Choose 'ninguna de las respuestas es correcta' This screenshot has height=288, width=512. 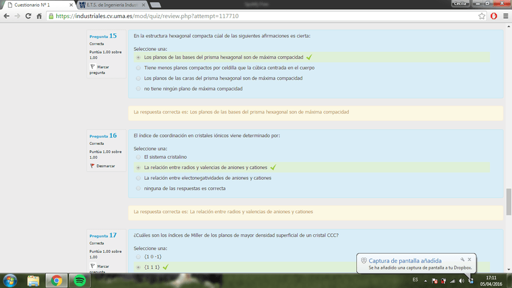pos(139,188)
